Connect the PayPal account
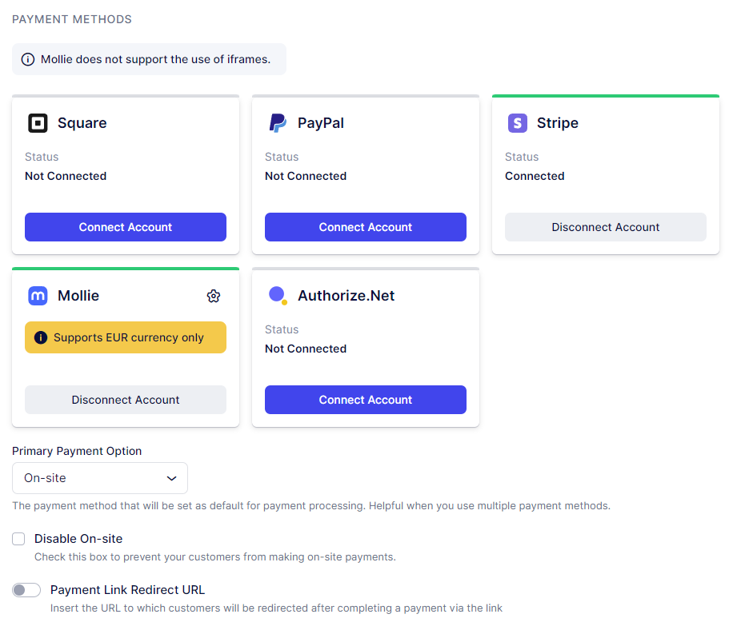The image size is (733, 630). click(x=366, y=227)
